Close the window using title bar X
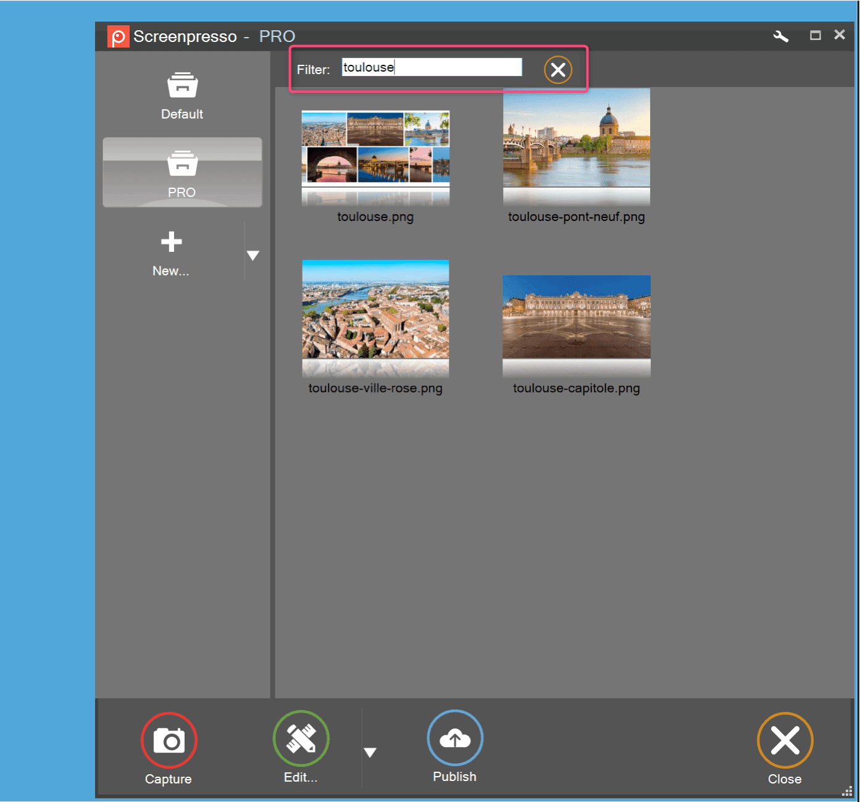860x802 pixels. coord(839,35)
